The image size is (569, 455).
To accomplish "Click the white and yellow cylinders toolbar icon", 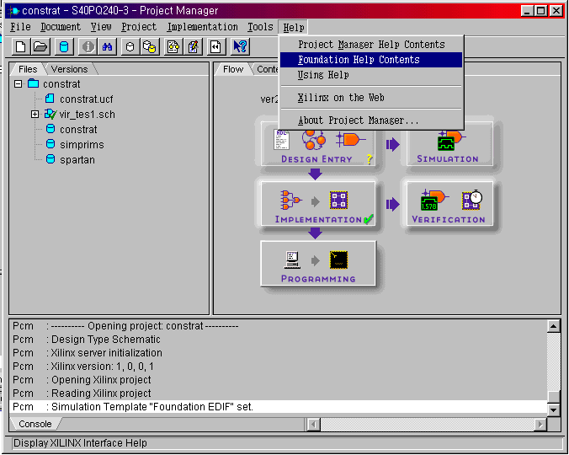I will [x=149, y=47].
